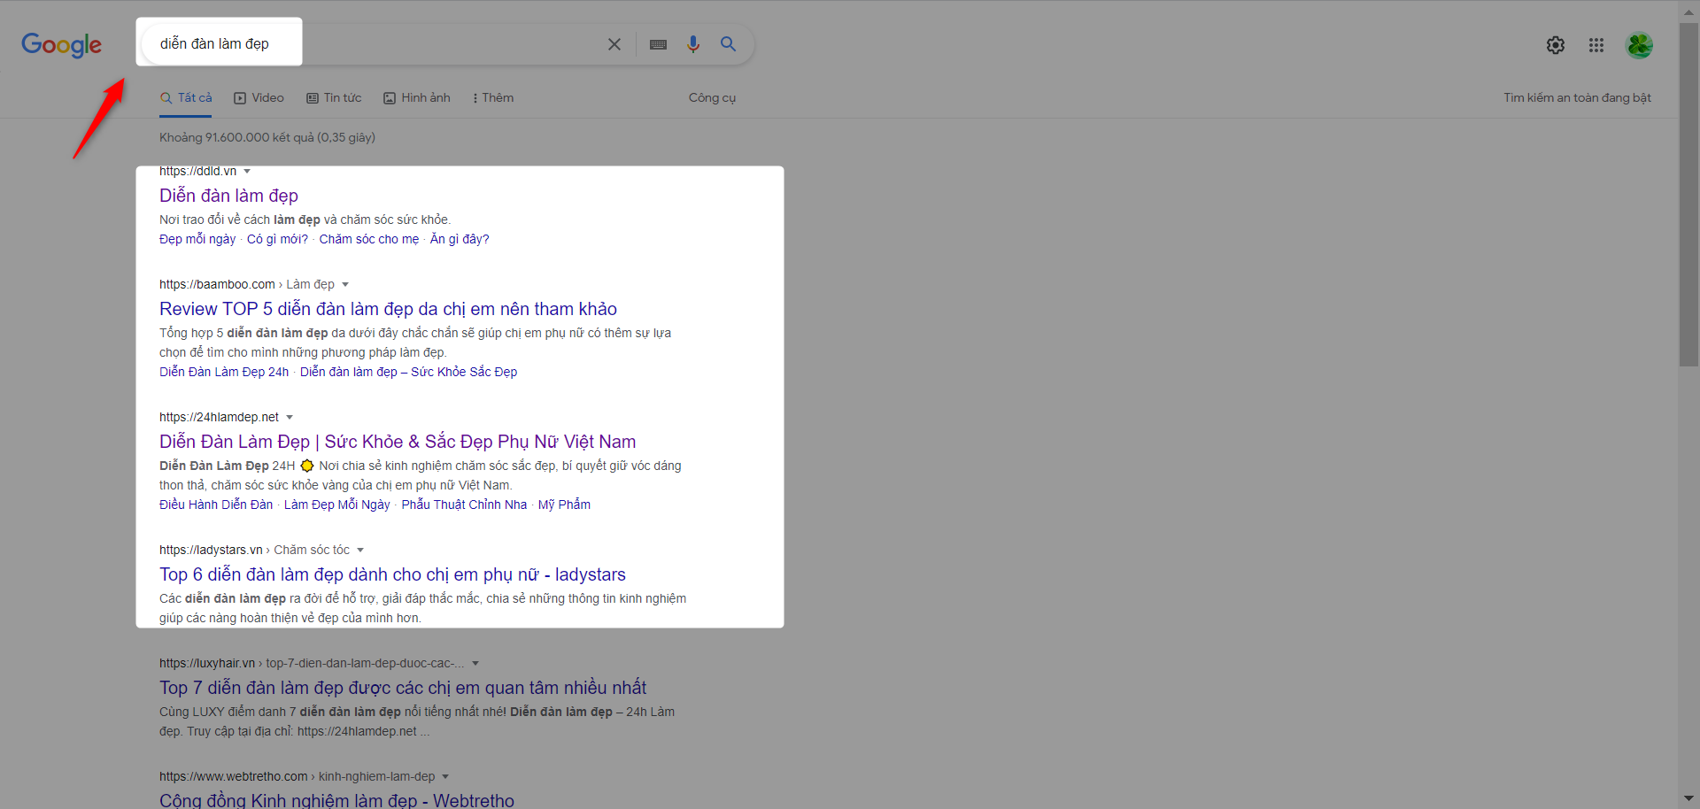Switch to the 'Hình ảnh' tab

point(417,98)
